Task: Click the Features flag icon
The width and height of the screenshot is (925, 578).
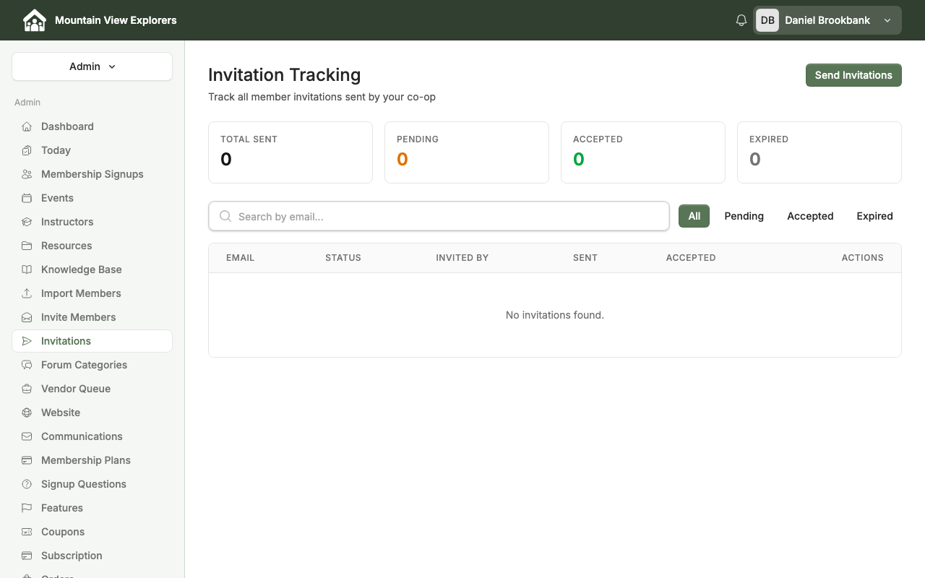Action: click(27, 508)
